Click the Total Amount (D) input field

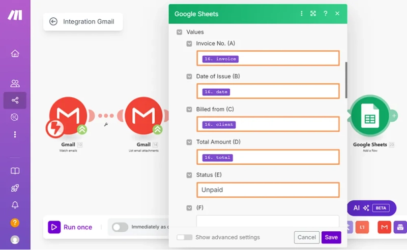268,157
